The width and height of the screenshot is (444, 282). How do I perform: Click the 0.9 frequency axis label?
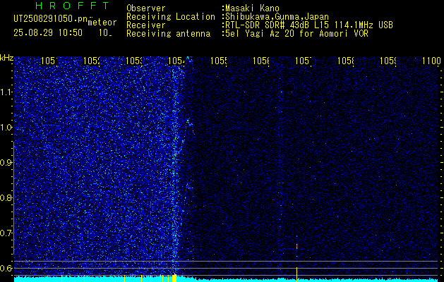tap(6, 163)
